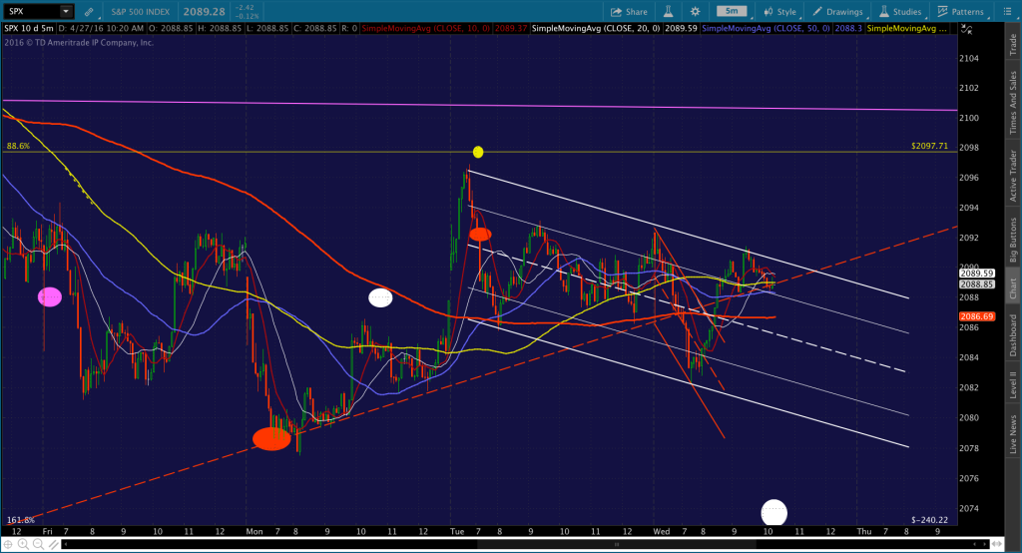This screenshot has height=553, width=1022.
Task: Open the Active Trader sidebar tab
Action: pos(1013,175)
